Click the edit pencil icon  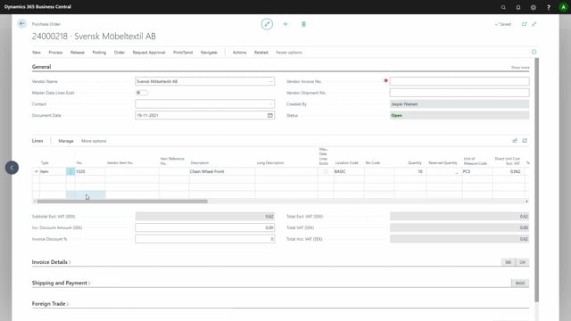click(x=267, y=24)
